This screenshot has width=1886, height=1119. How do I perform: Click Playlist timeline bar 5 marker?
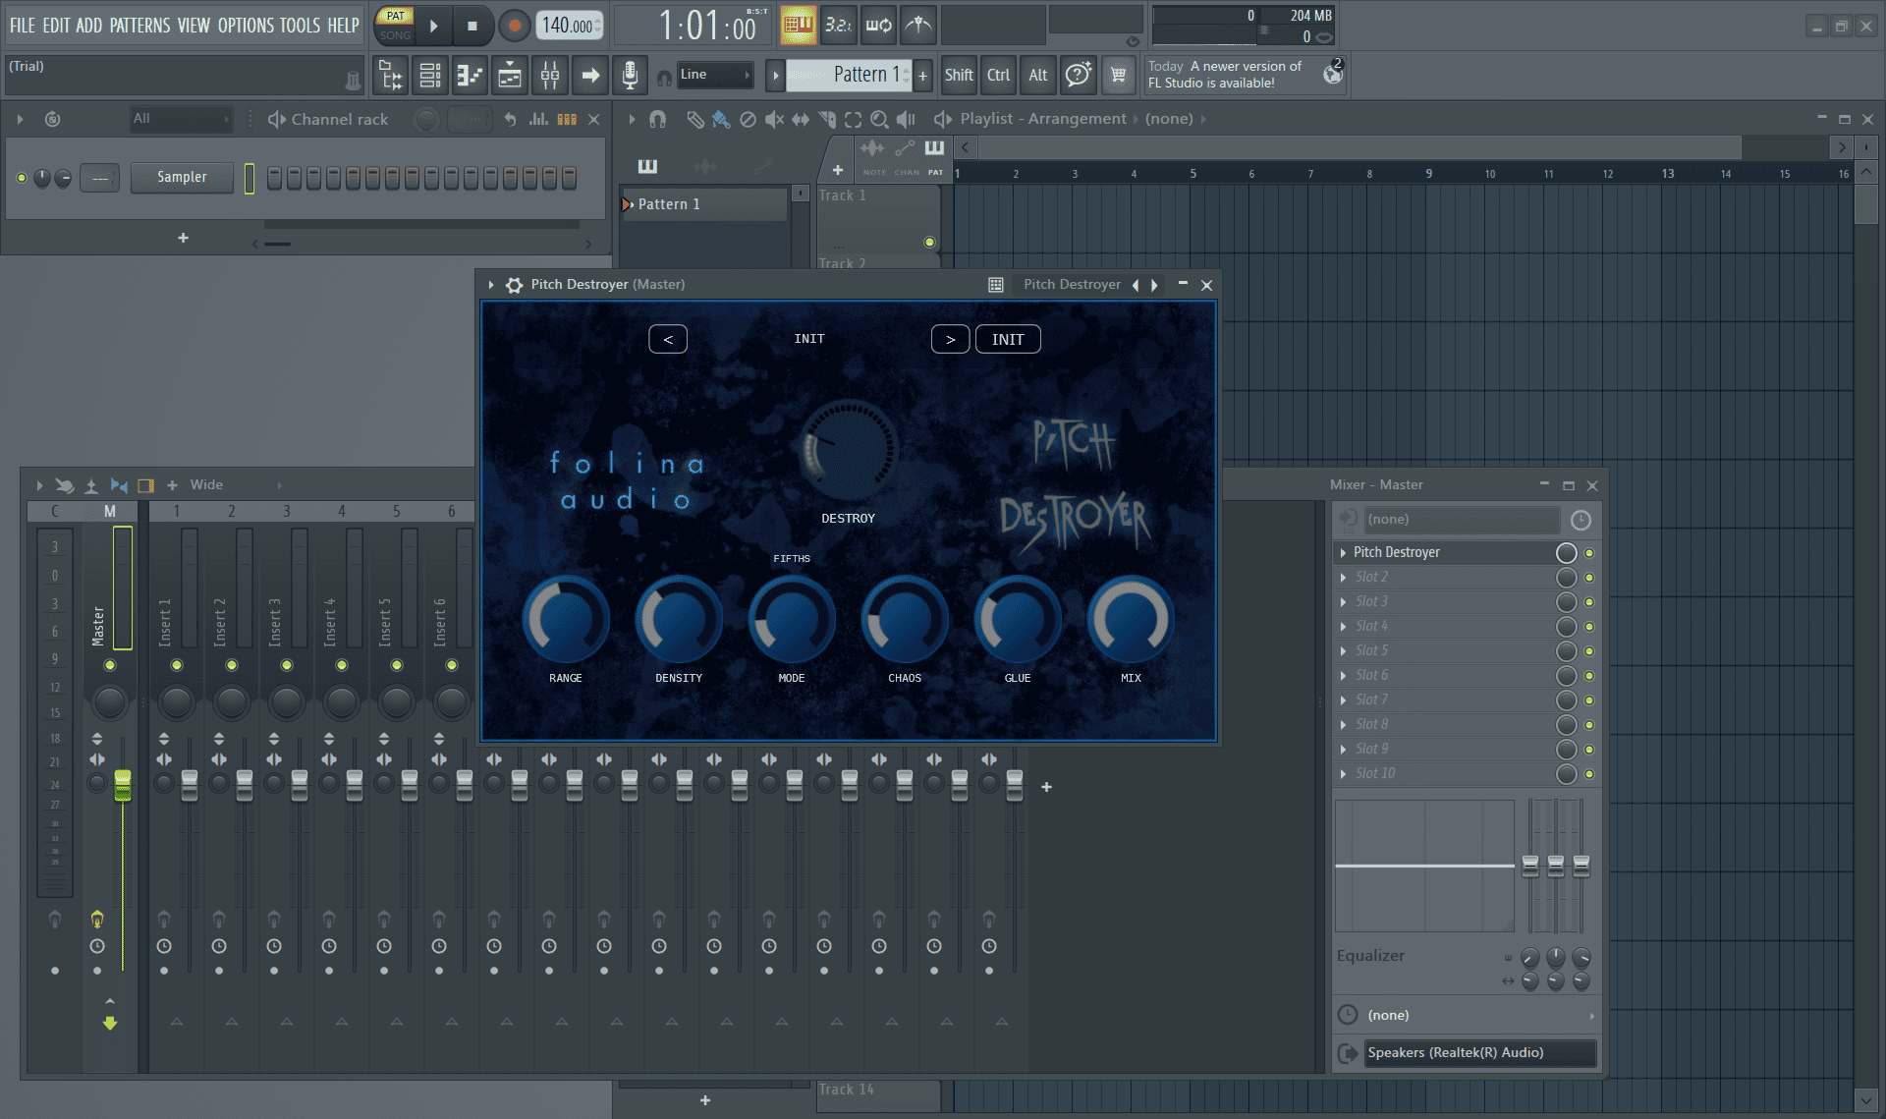pos(1193,174)
